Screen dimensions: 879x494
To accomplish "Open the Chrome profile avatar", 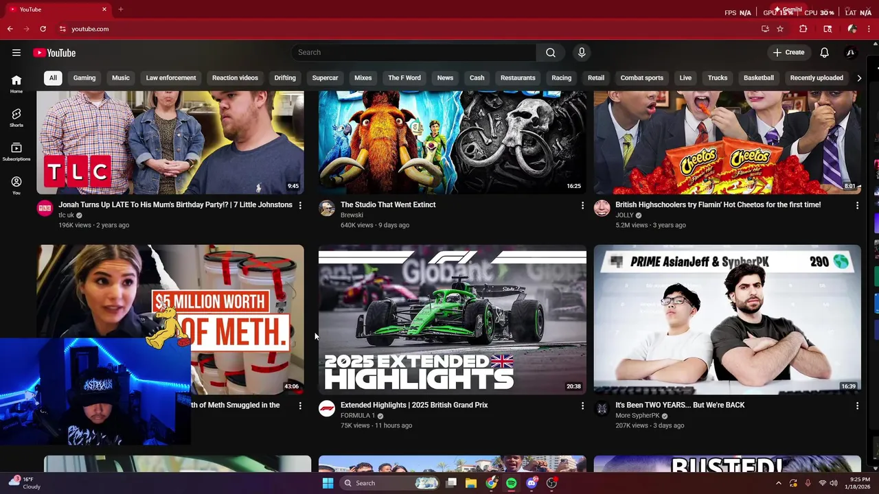I will click(852, 29).
